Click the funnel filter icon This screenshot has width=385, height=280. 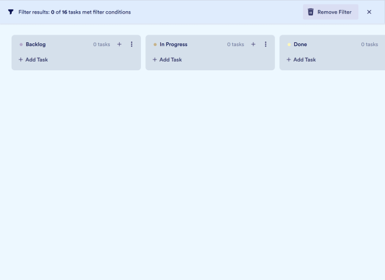pos(11,12)
